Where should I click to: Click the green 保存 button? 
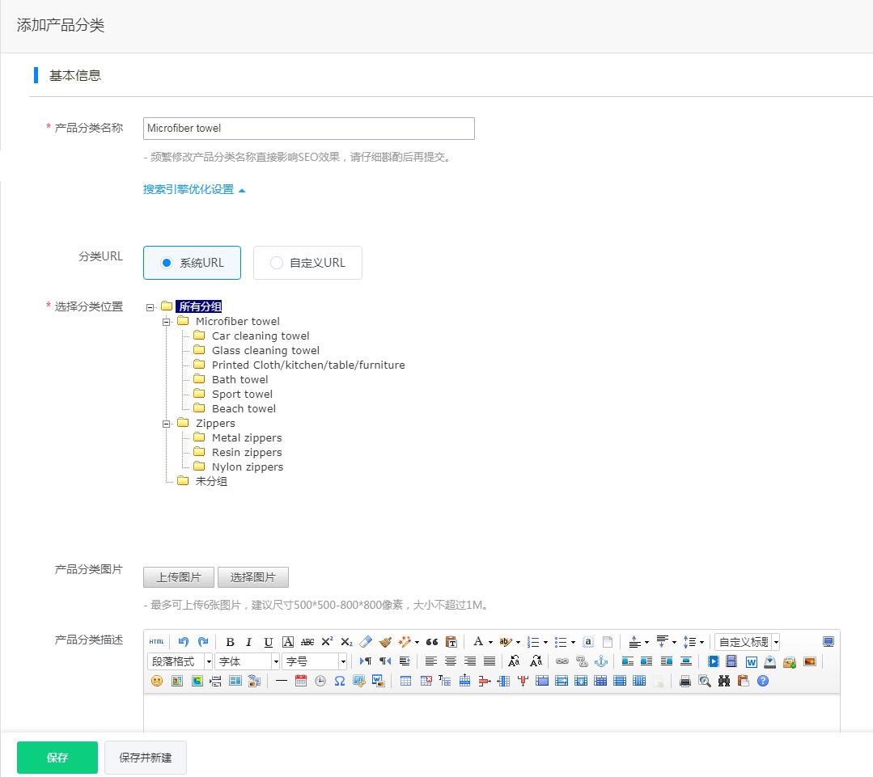57,758
